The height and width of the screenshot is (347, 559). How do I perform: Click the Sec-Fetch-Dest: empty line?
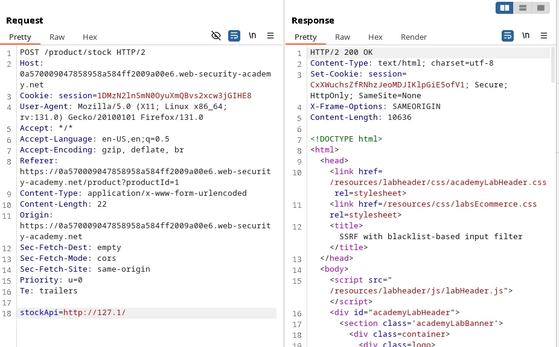click(x=70, y=248)
